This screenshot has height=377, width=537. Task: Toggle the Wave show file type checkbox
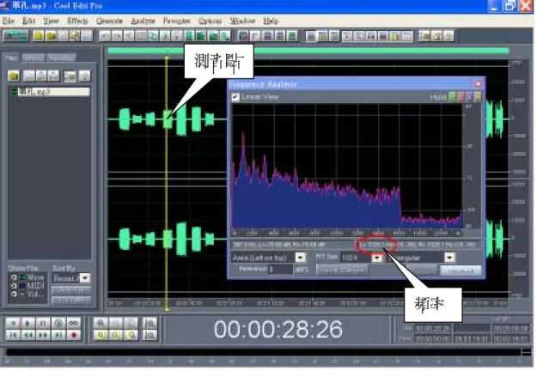point(14,277)
